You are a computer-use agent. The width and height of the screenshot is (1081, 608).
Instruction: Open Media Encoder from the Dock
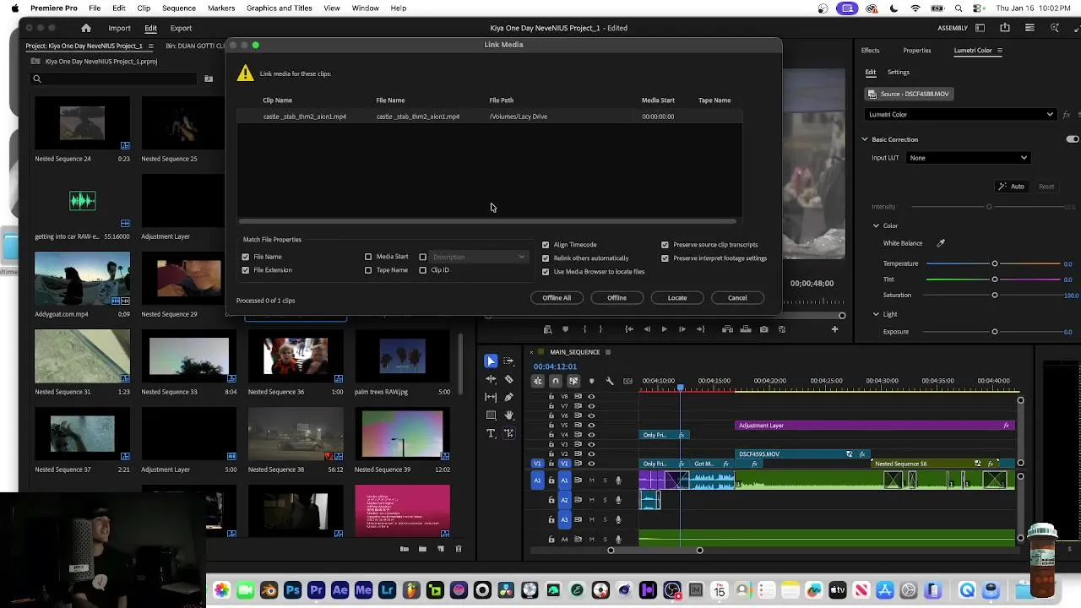[x=363, y=590]
